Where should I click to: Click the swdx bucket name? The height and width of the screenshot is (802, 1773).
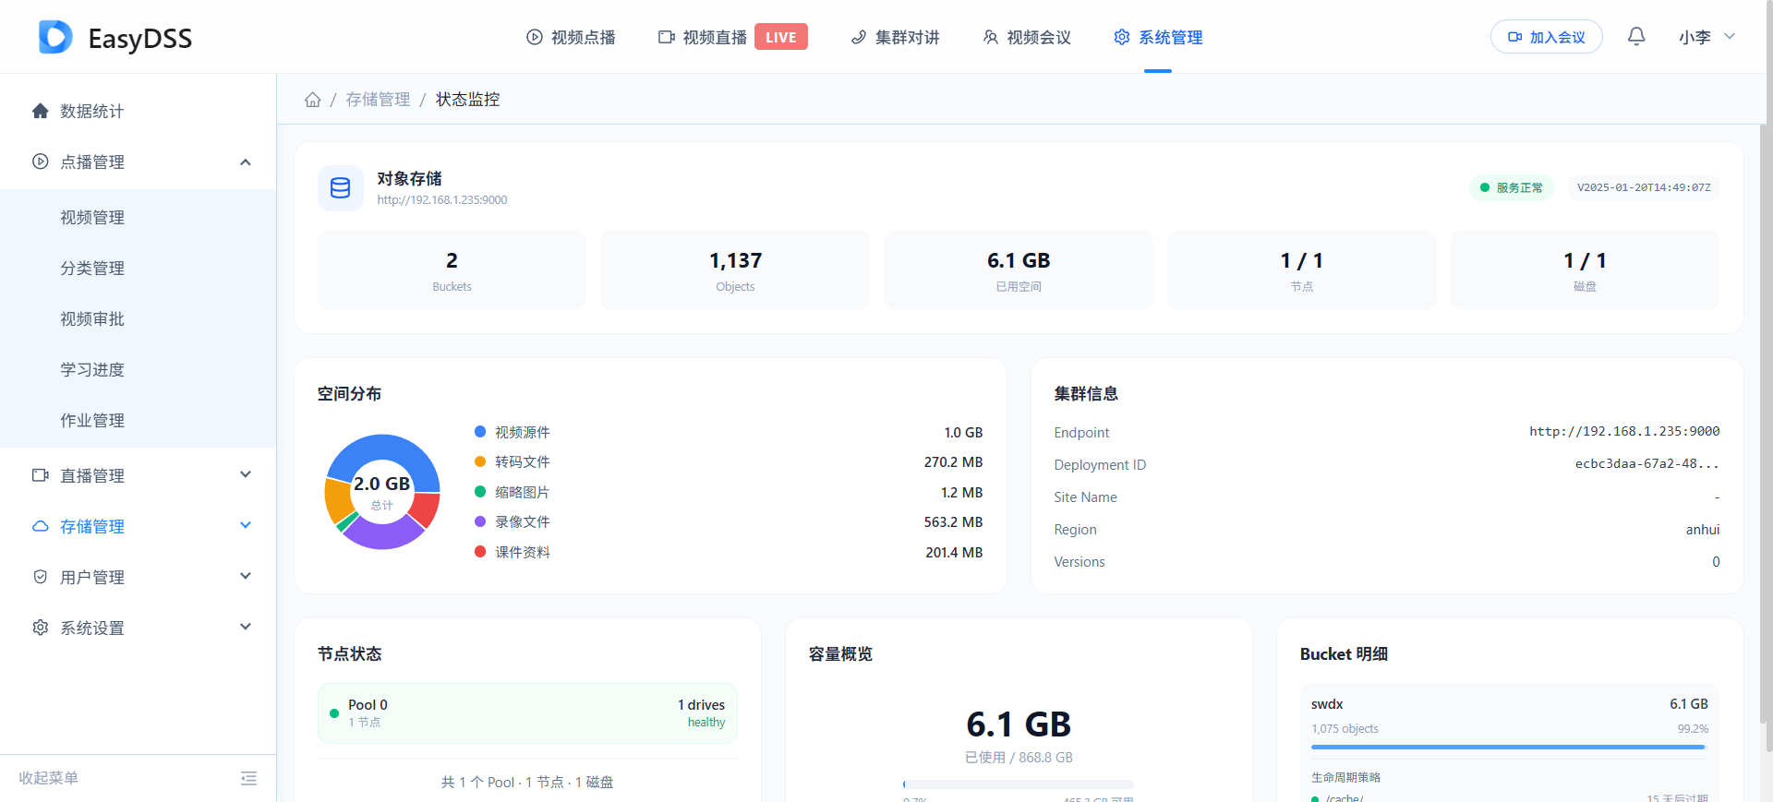coord(1327,704)
